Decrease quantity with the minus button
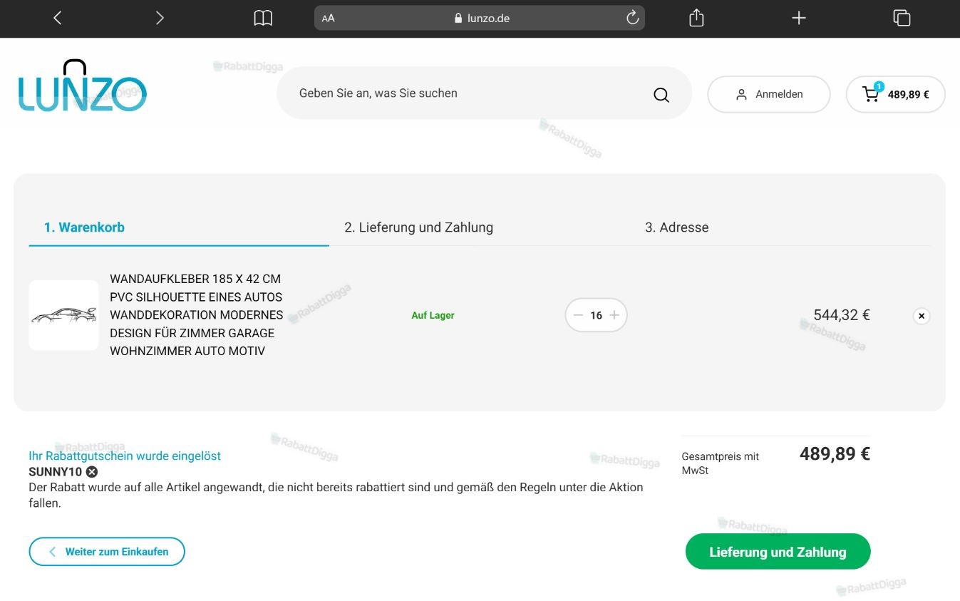The width and height of the screenshot is (960, 601). click(578, 315)
